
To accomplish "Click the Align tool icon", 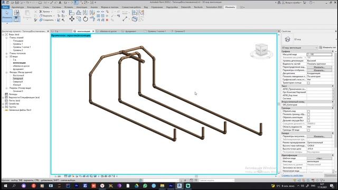I will (x=72, y=13).
